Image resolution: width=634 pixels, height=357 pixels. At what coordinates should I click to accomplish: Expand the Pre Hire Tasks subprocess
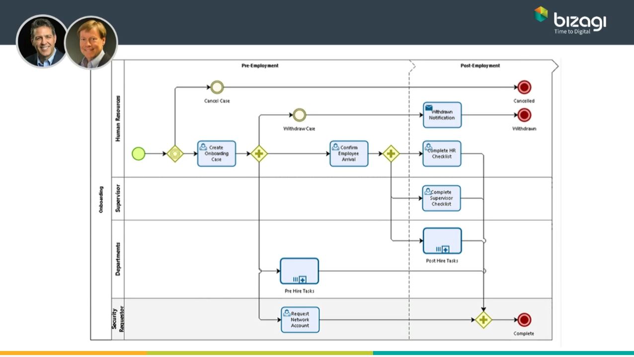(303, 279)
